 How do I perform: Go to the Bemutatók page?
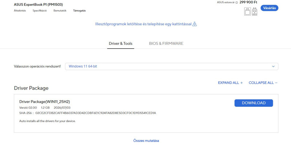point(60,11)
